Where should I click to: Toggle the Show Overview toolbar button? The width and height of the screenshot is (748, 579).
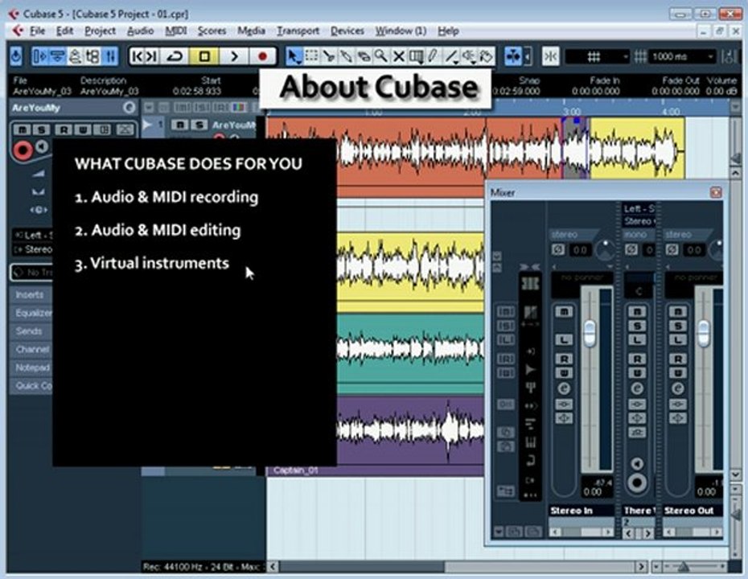pos(75,56)
